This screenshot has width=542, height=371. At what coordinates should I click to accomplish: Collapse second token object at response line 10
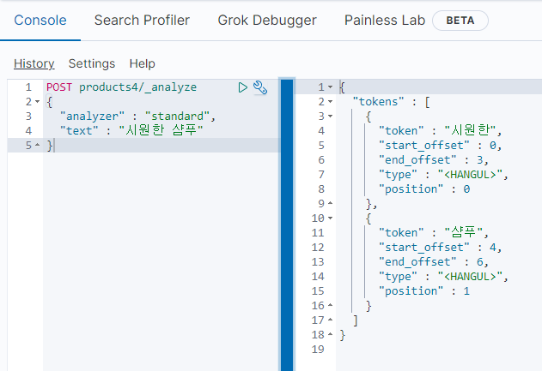(332, 218)
